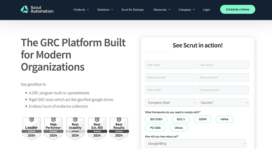Toggle the SOC 2 framework option
This screenshot has height=149, width=272.
coord(181,119)
